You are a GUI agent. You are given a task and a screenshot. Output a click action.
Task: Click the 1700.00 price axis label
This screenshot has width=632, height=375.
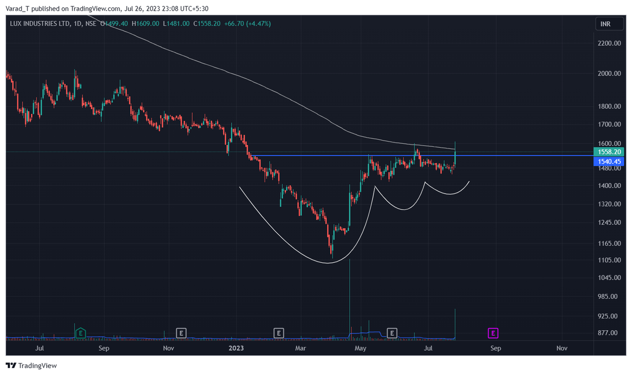610,124
